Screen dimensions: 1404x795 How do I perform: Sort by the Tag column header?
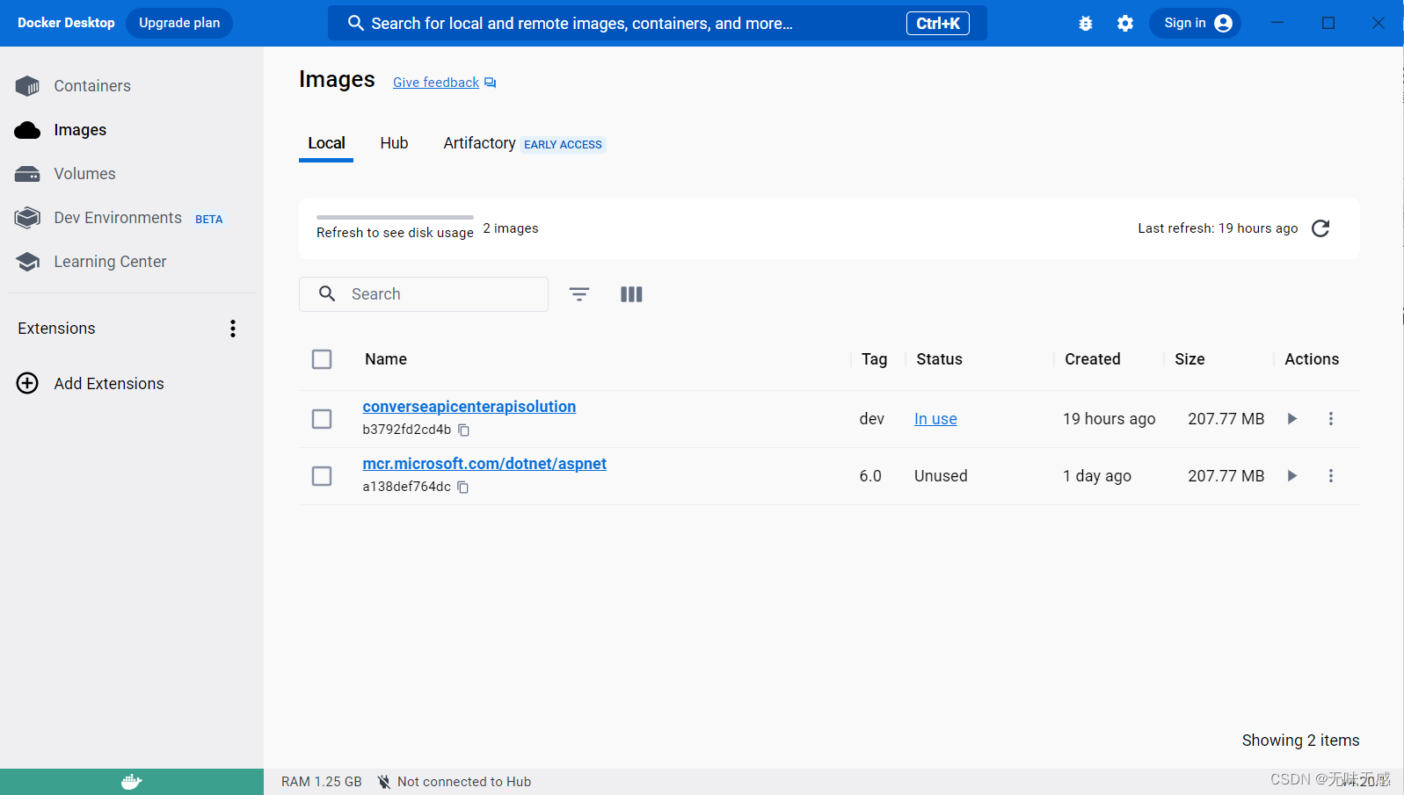pyautogui.click(x=874, y=359)
